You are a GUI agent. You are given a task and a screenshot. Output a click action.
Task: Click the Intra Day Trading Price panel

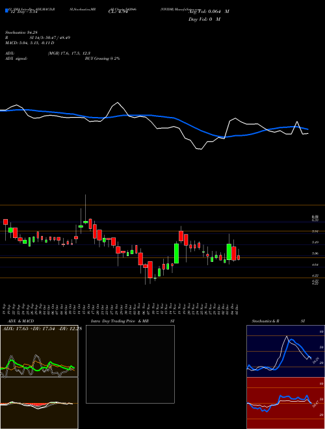130,364
